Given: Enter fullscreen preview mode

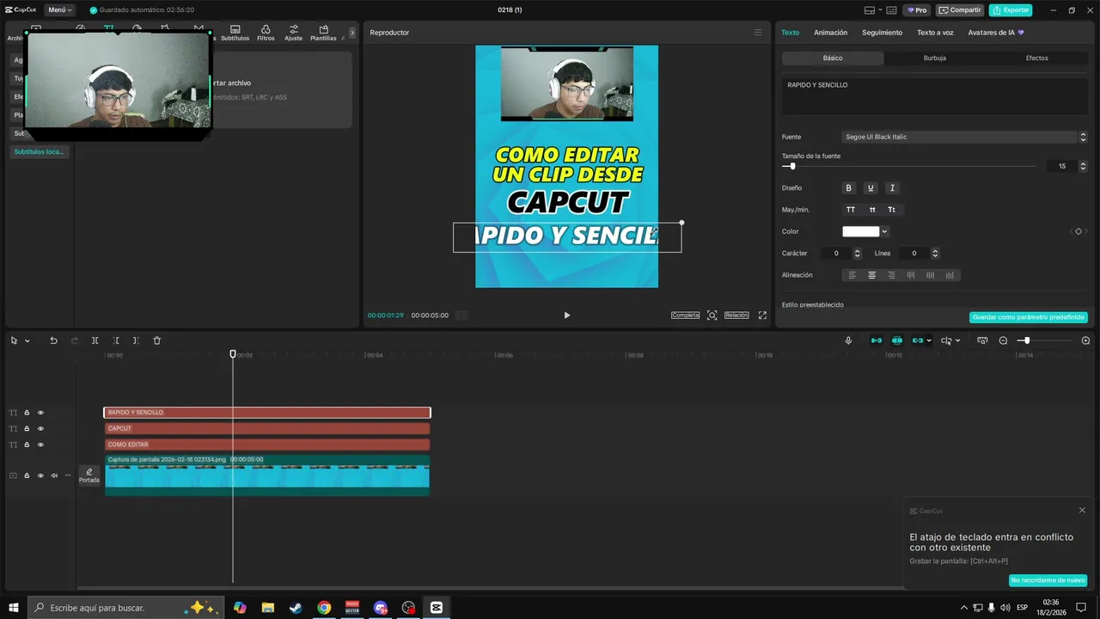Looking at the screenshot, I should tap(762, 316).
